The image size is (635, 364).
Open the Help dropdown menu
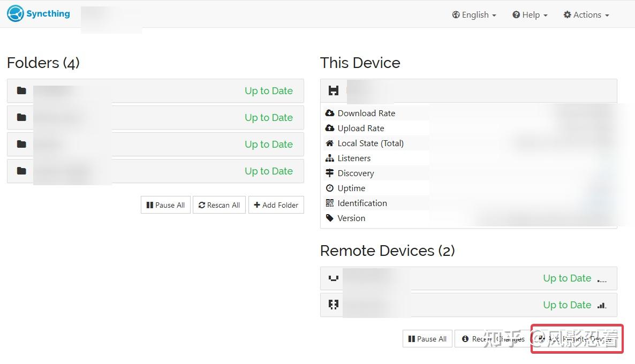tap(530, 15)
